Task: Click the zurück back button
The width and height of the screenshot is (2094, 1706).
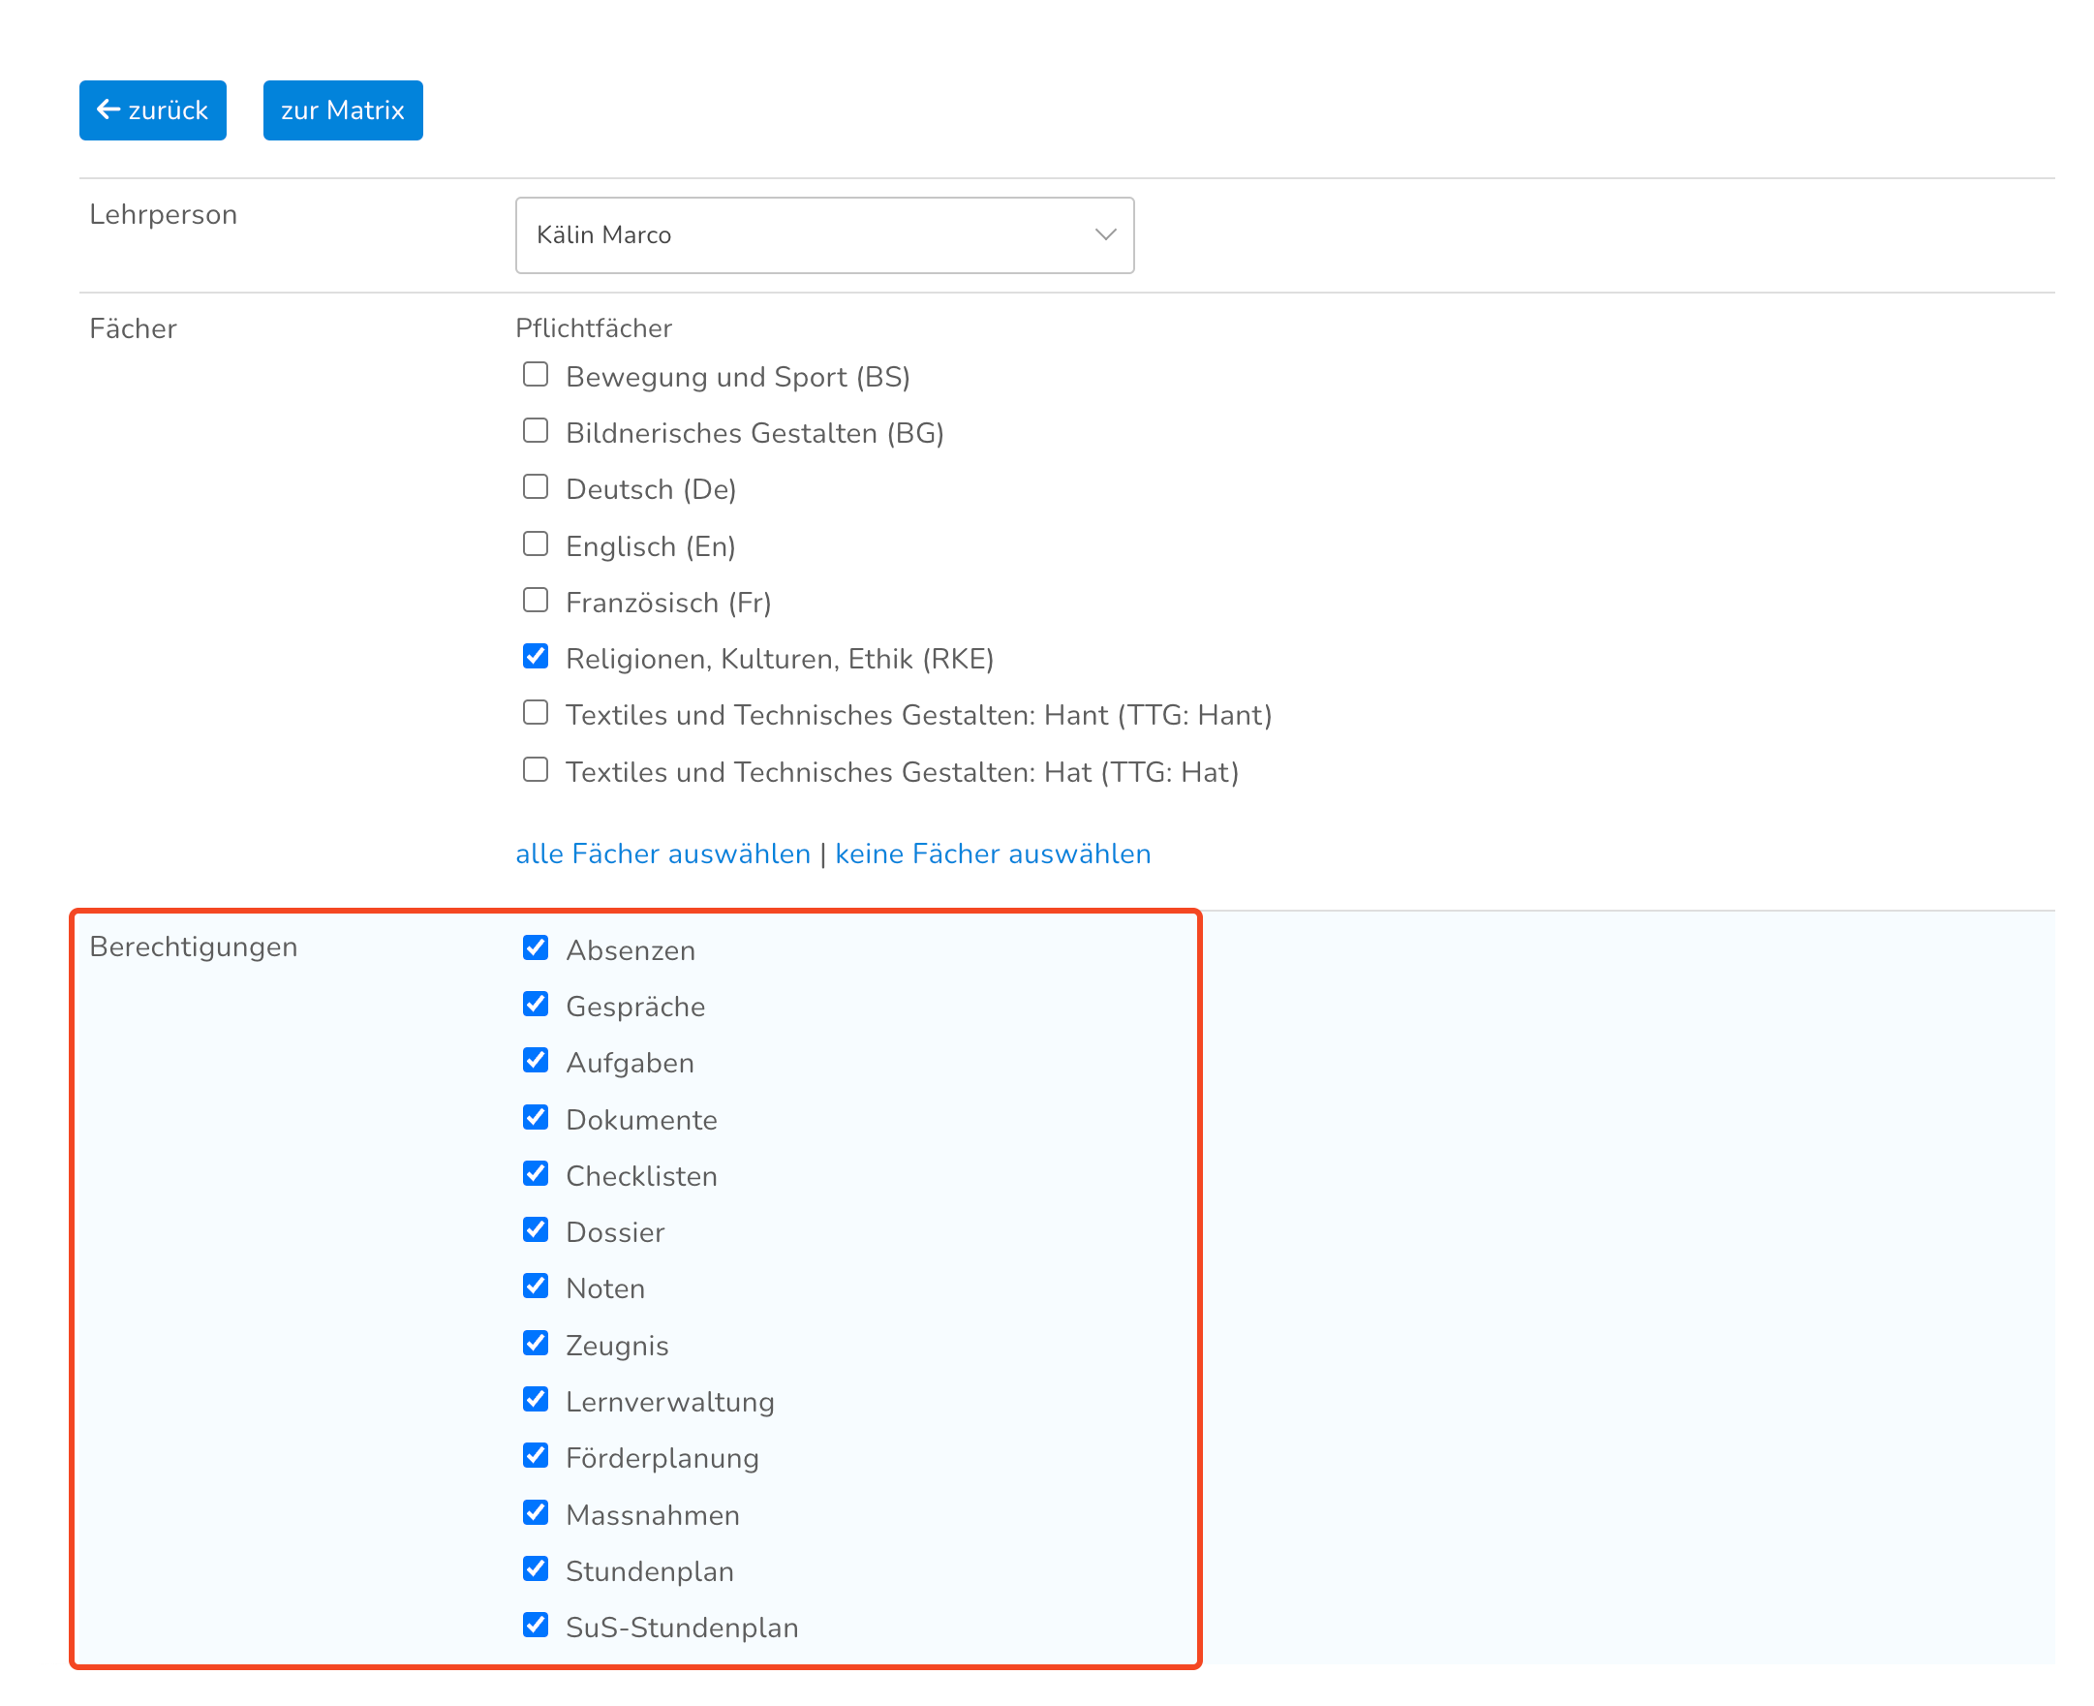Action: pyautogui.click(x=152, y=110)
